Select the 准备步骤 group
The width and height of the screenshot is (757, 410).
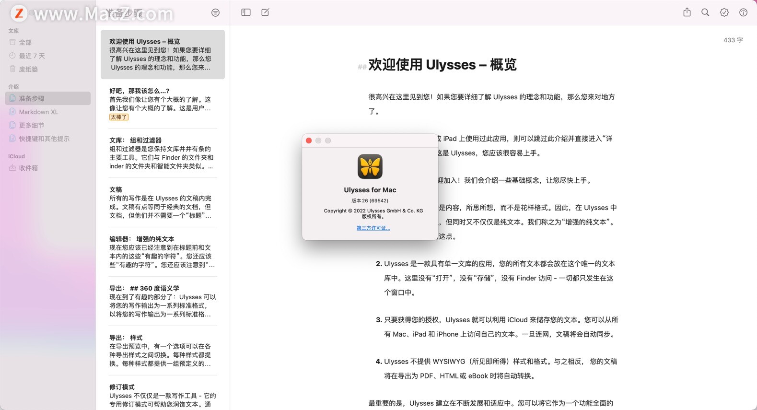(48, 98)
